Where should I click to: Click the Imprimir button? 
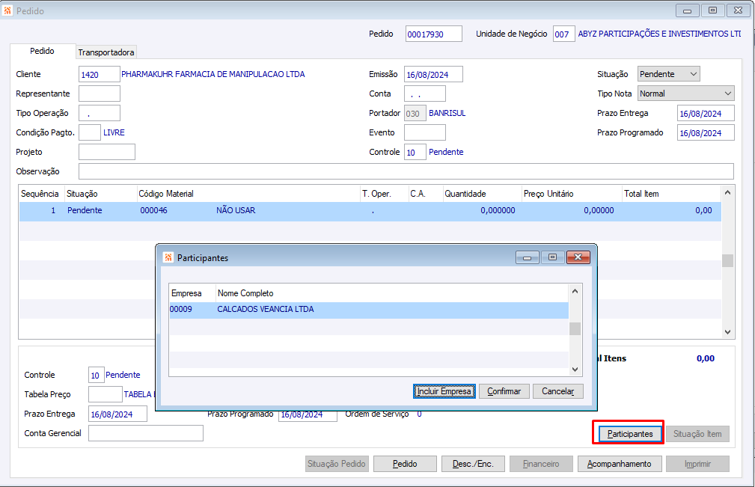tap(697, 464)
